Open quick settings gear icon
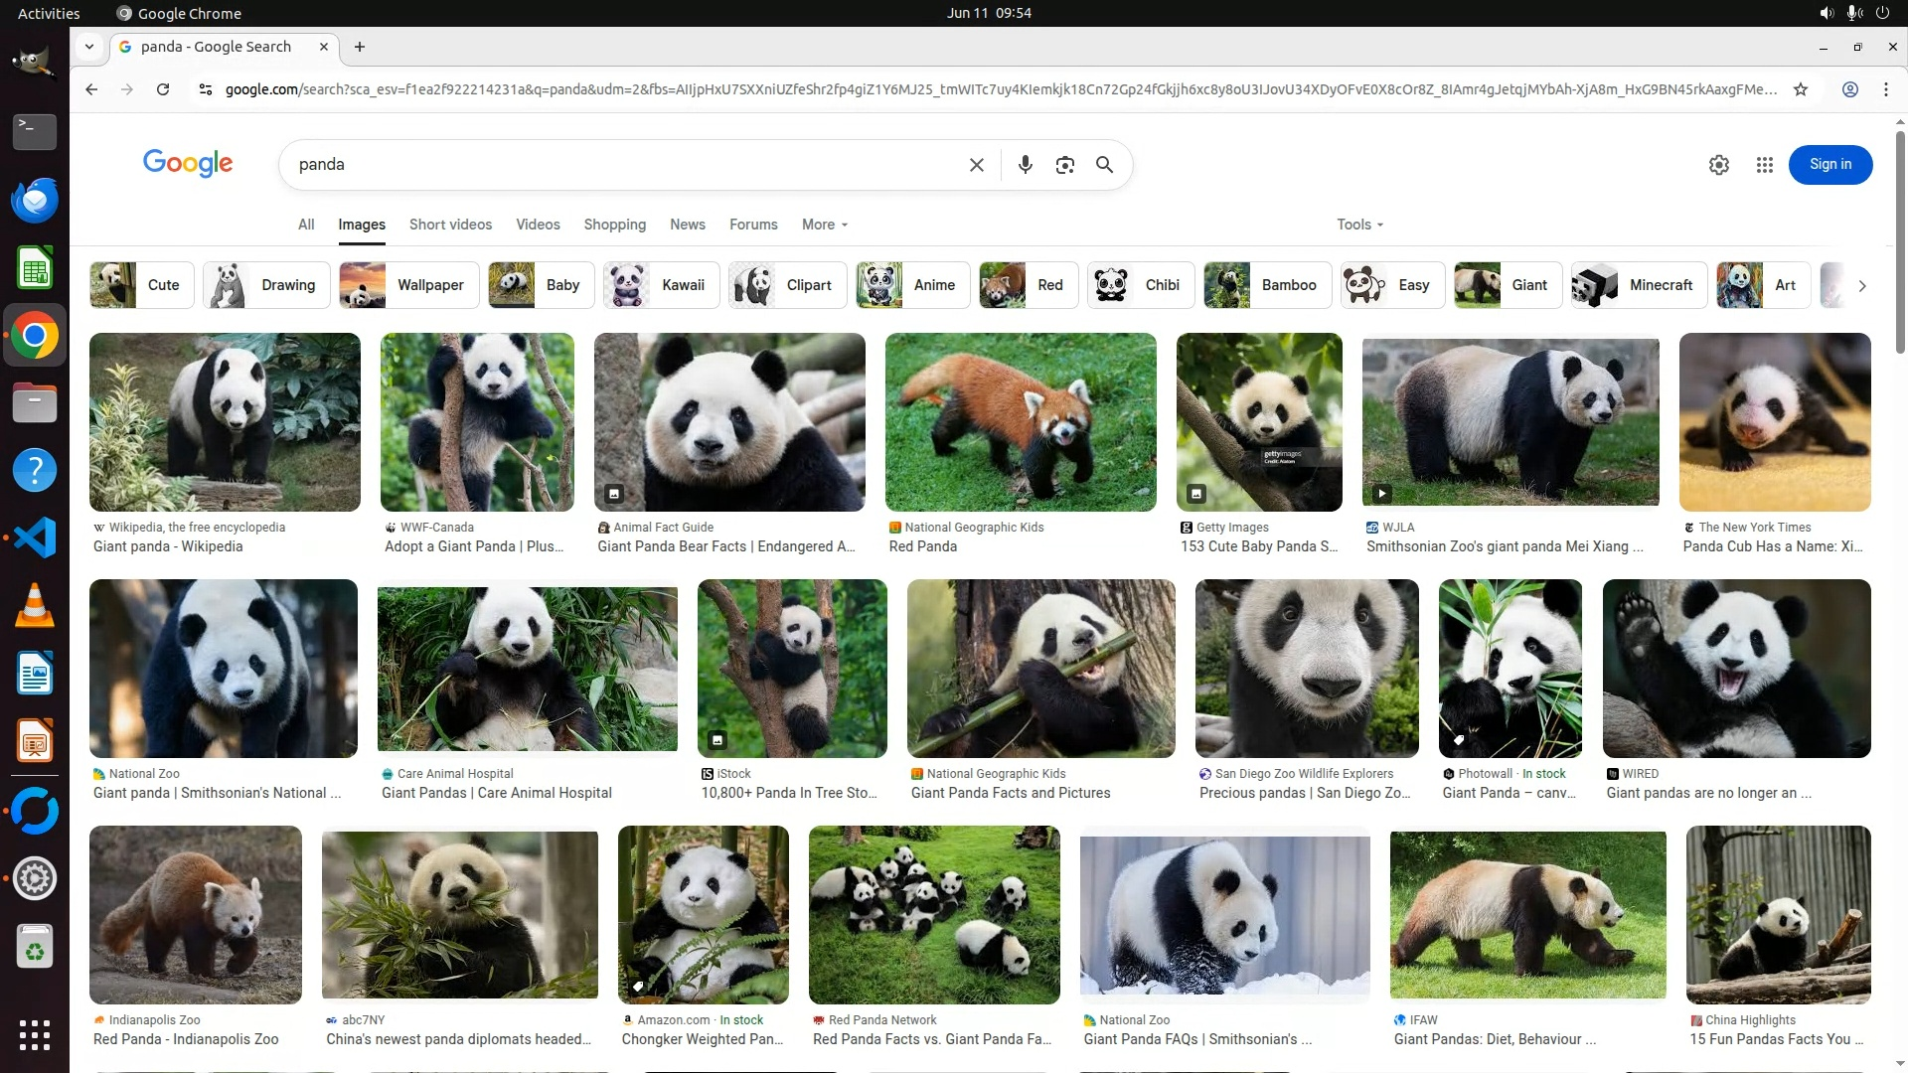 (1718, 165)
